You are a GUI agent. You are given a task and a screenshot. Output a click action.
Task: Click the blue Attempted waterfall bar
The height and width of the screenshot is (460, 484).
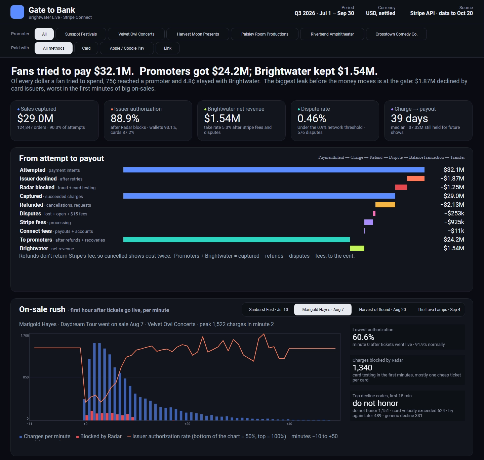click(x=274, y=170)
